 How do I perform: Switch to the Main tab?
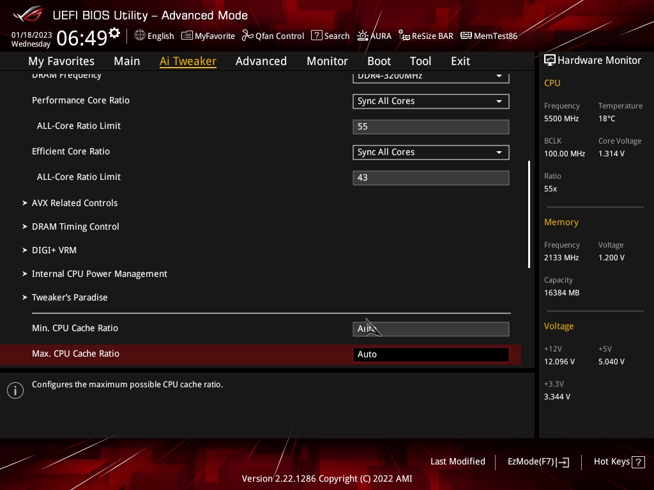tap(127, 61)
